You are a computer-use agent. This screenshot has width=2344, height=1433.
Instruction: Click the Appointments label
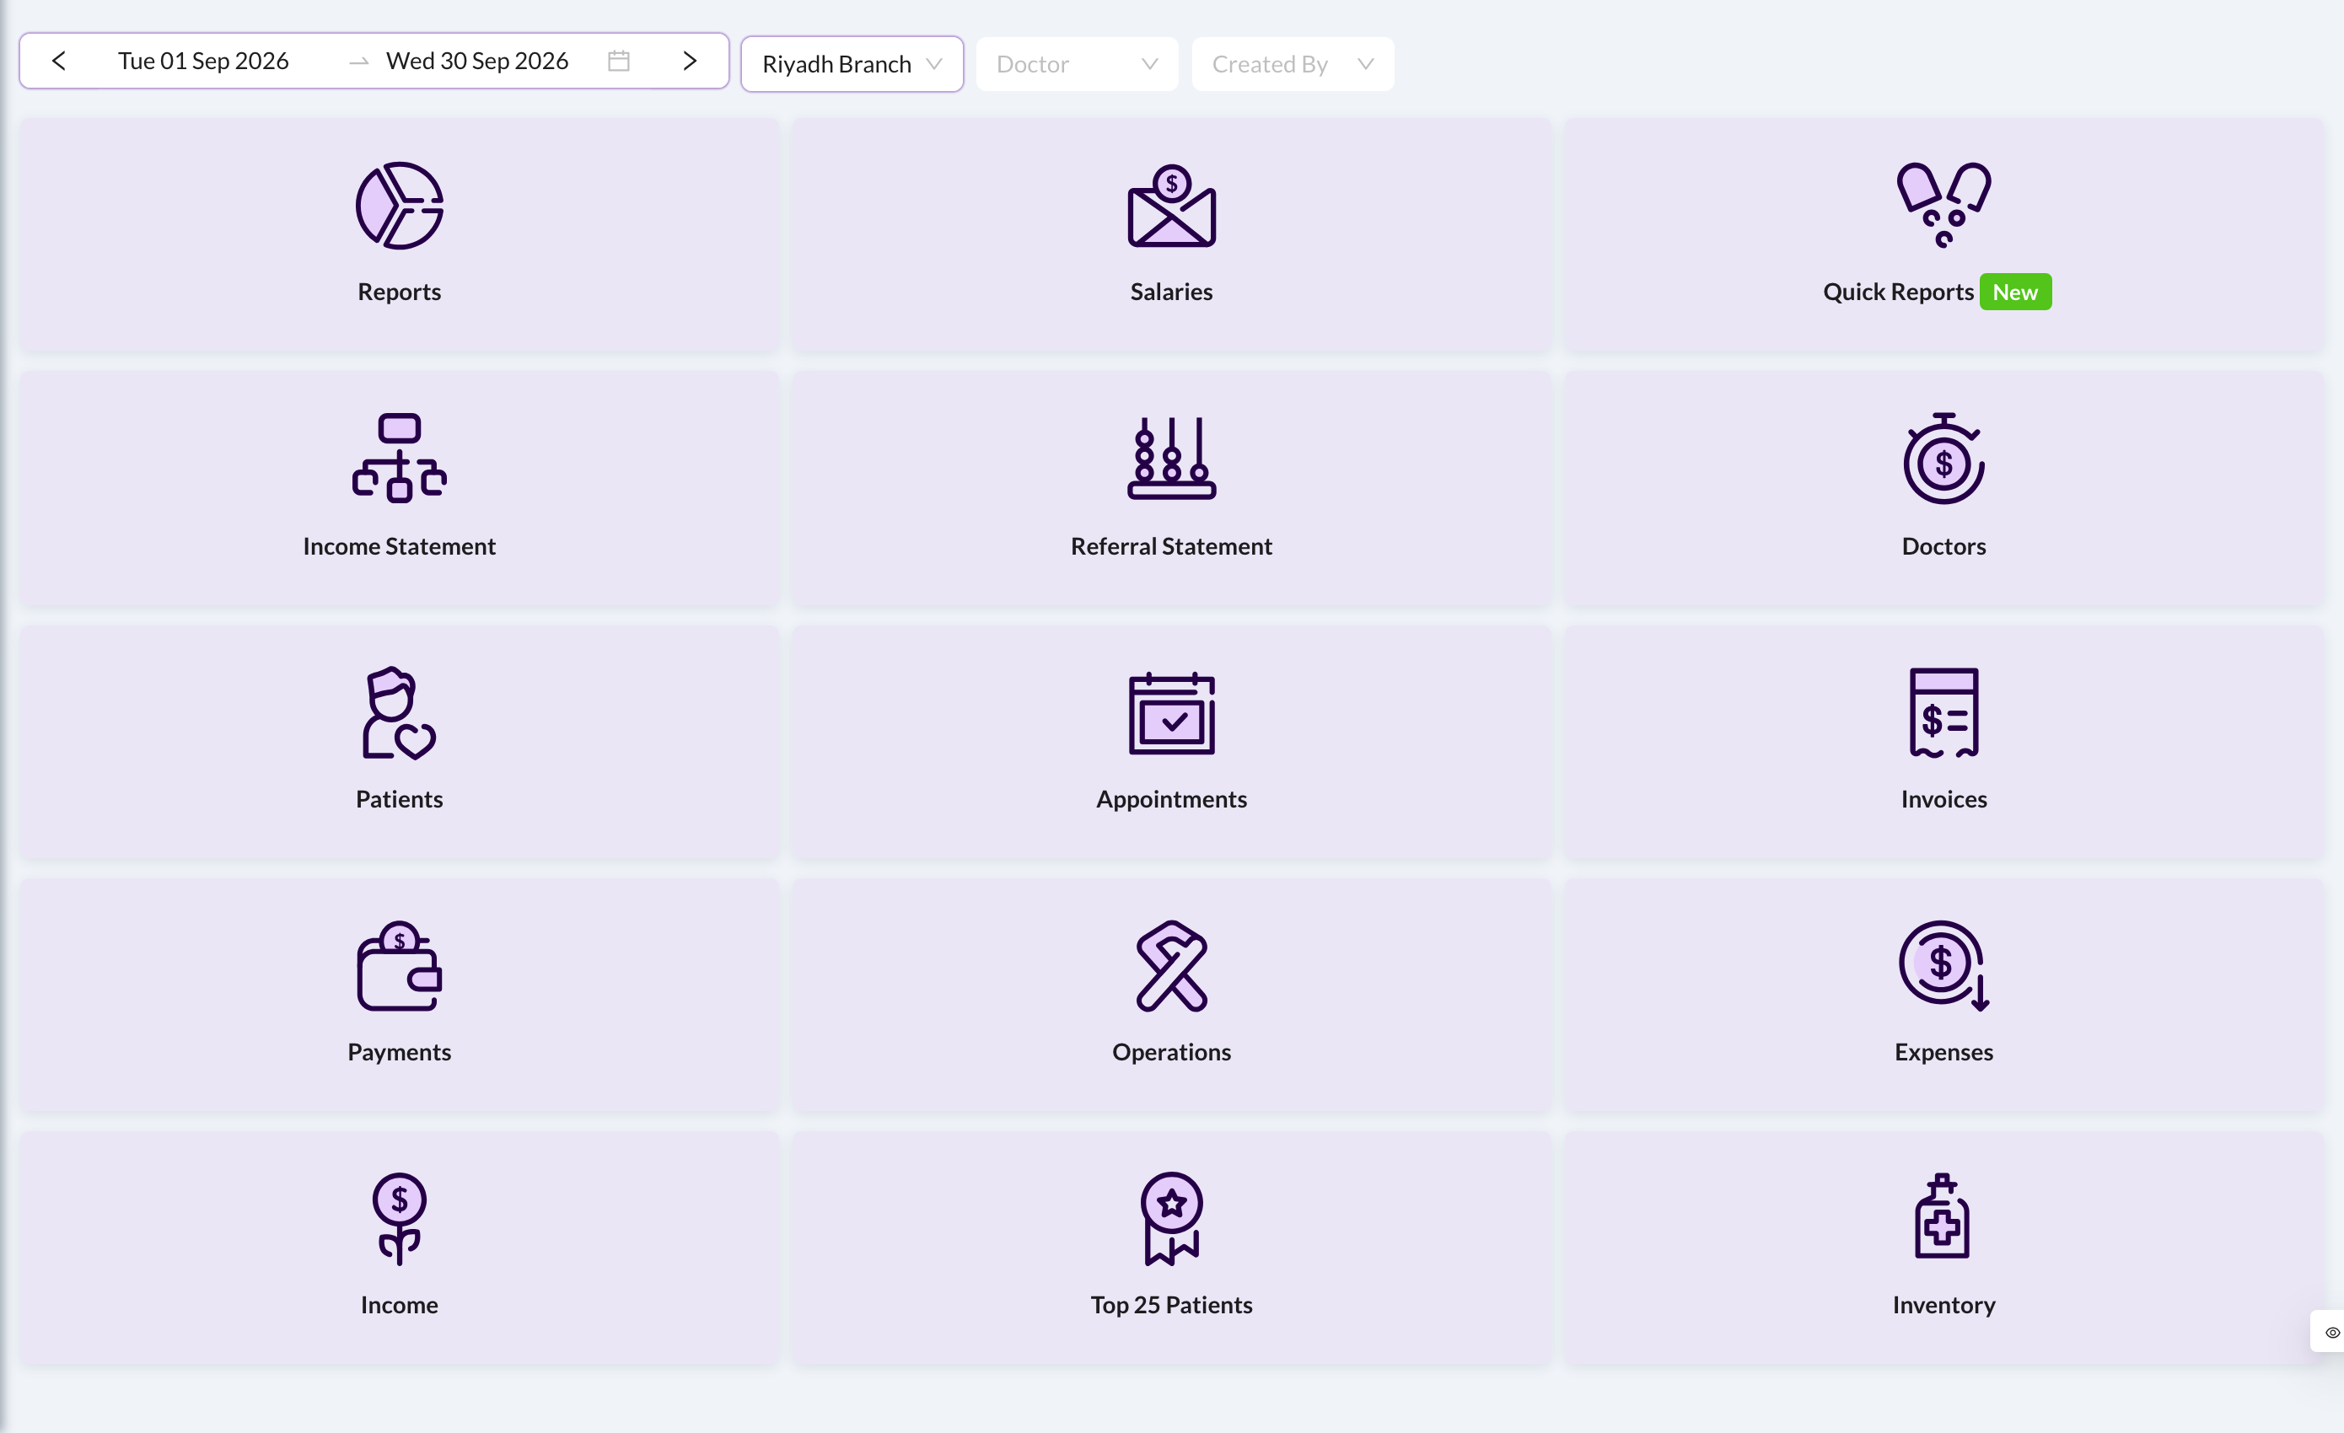[1171, 800]
